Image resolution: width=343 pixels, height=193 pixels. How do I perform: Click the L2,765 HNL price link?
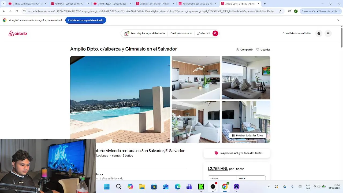218,169
